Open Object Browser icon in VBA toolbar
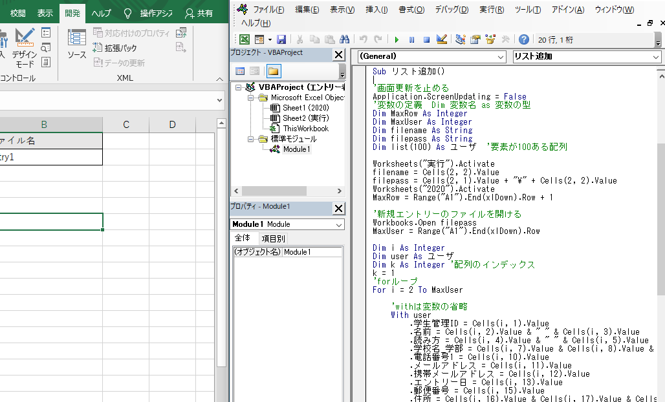Screen dimensions: 665x402 point(490,39)
